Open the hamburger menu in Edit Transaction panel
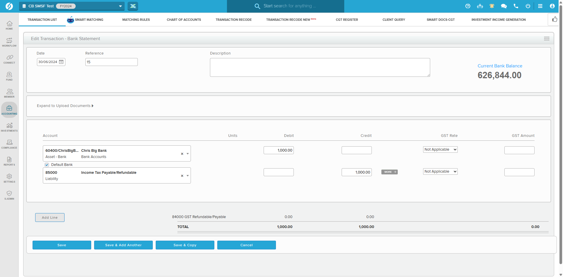This screenshot has height=277, width=563. (547, 39)
